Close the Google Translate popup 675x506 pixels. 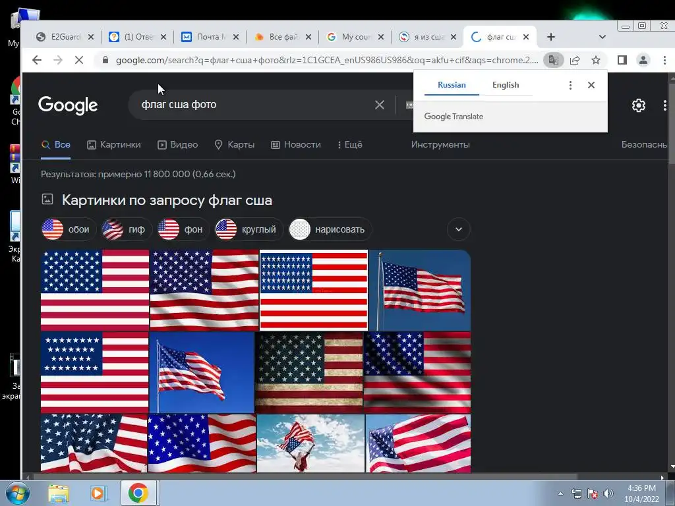click(591, 85)
